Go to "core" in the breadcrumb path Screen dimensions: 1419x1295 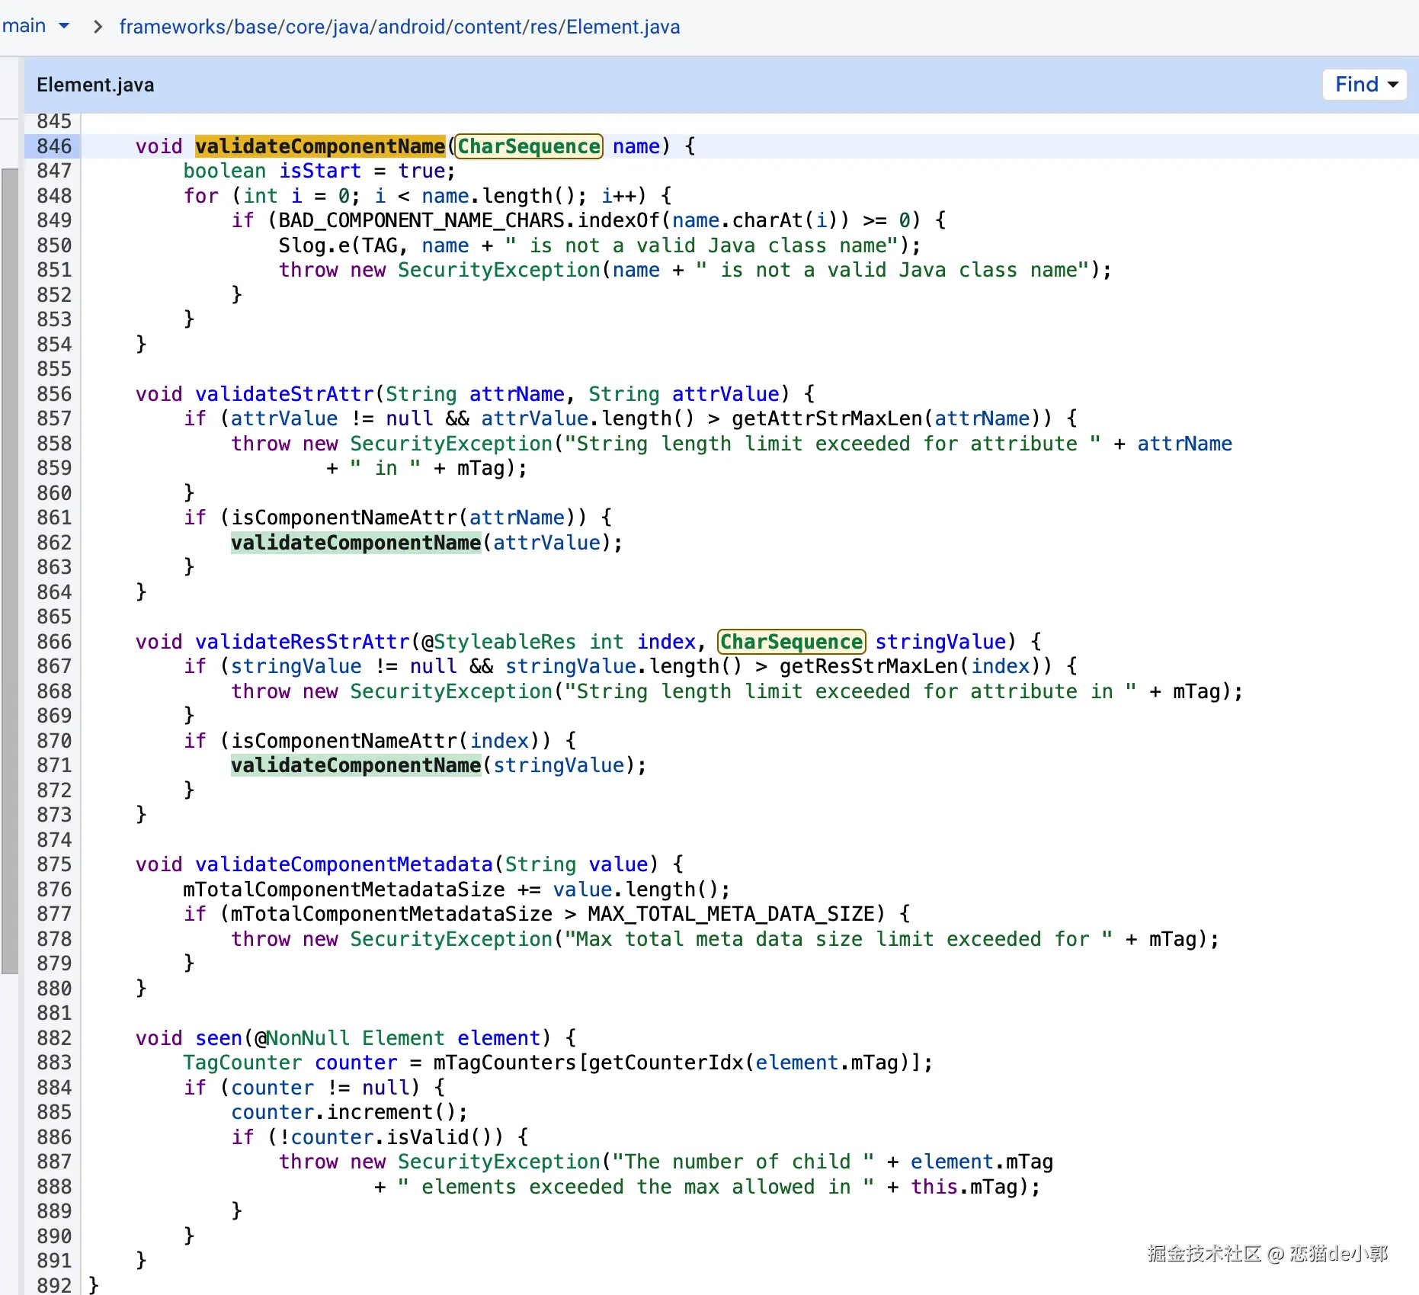point(306,27)
